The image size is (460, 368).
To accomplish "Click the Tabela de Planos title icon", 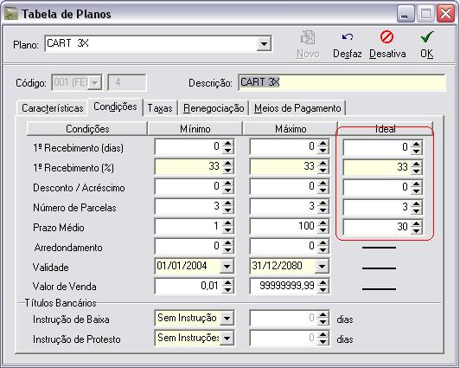I will point(11,14).
